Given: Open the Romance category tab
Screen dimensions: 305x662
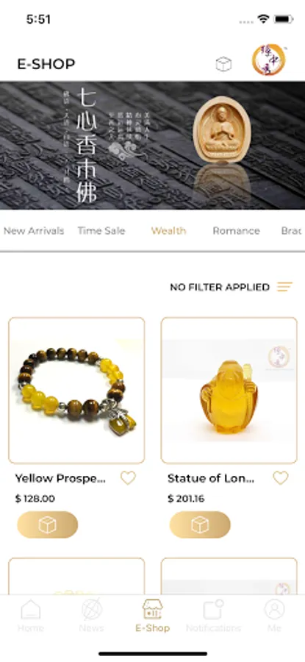Looking at the screenshot, I should pyautogui.click(x=236, y=231).
